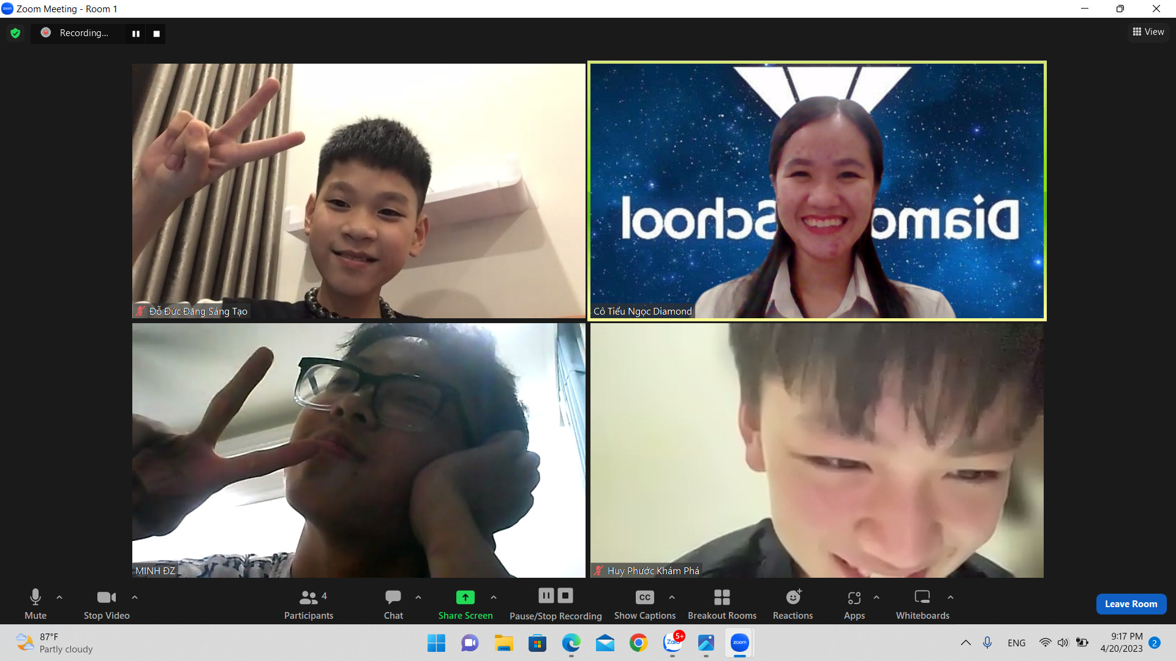Open the Participants panel

(308, 603)
